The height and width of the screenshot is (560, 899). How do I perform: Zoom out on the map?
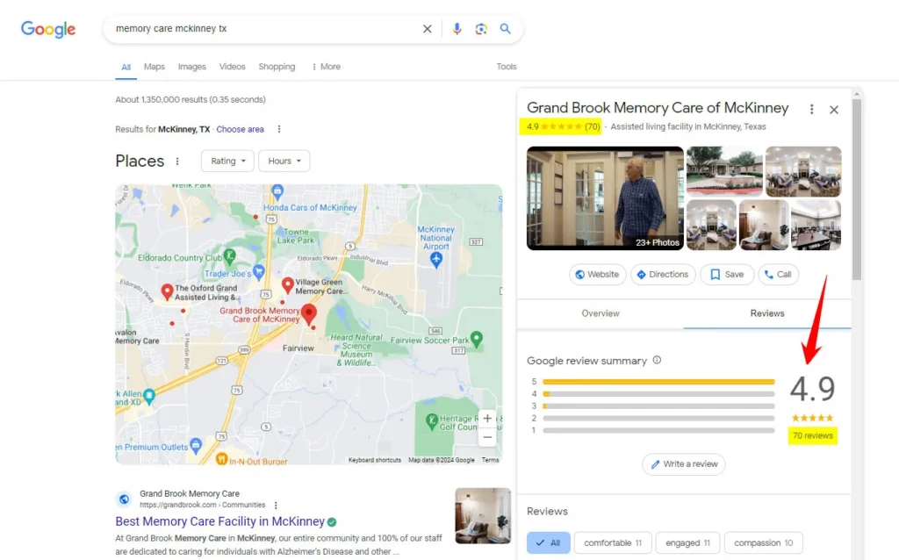[x=487, y=436]
